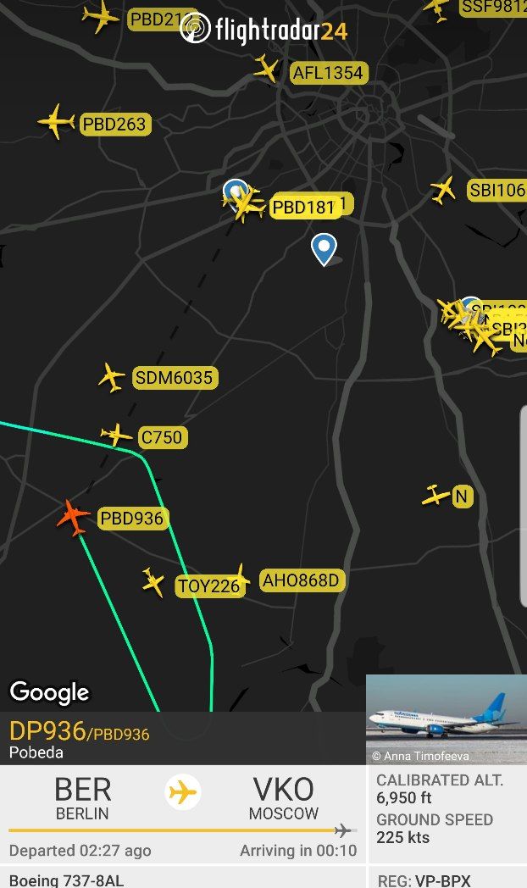
Task: Click the Google attribution logo
Action: (x=50, y=692)
